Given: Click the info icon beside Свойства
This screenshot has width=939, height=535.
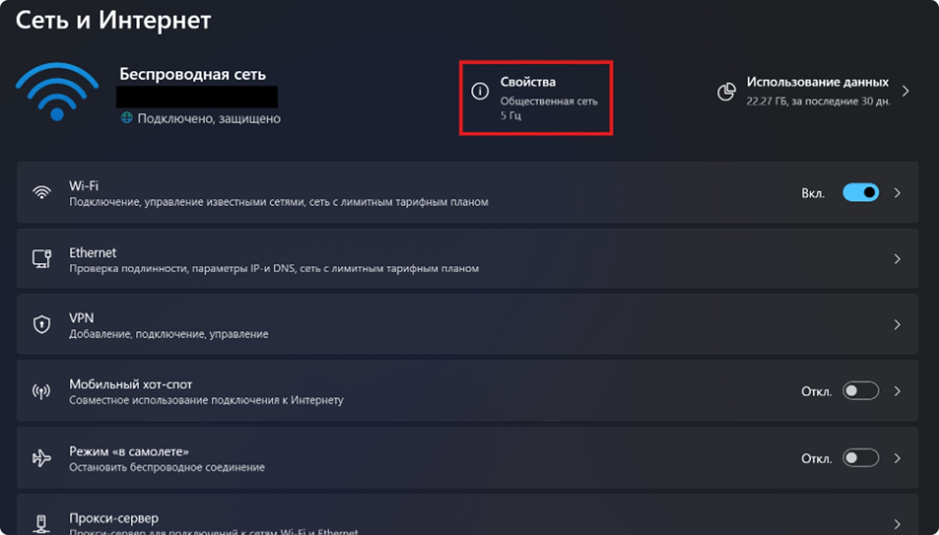Looking at the screenshot, I should [x=479, y=91].
